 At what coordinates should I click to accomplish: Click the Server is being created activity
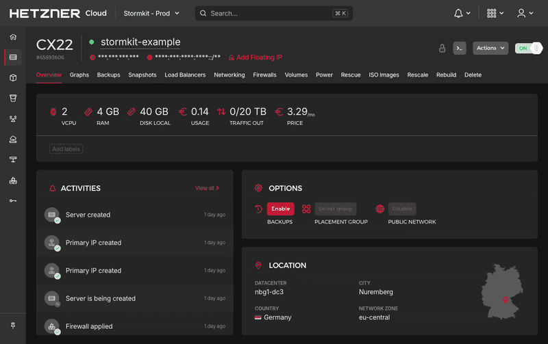click(135, 299)
